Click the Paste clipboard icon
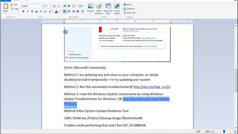 click(x=6, y=6)
